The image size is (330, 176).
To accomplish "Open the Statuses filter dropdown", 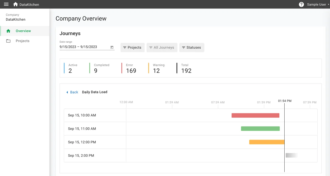I will pyautogui.click(x=192, y=47).
